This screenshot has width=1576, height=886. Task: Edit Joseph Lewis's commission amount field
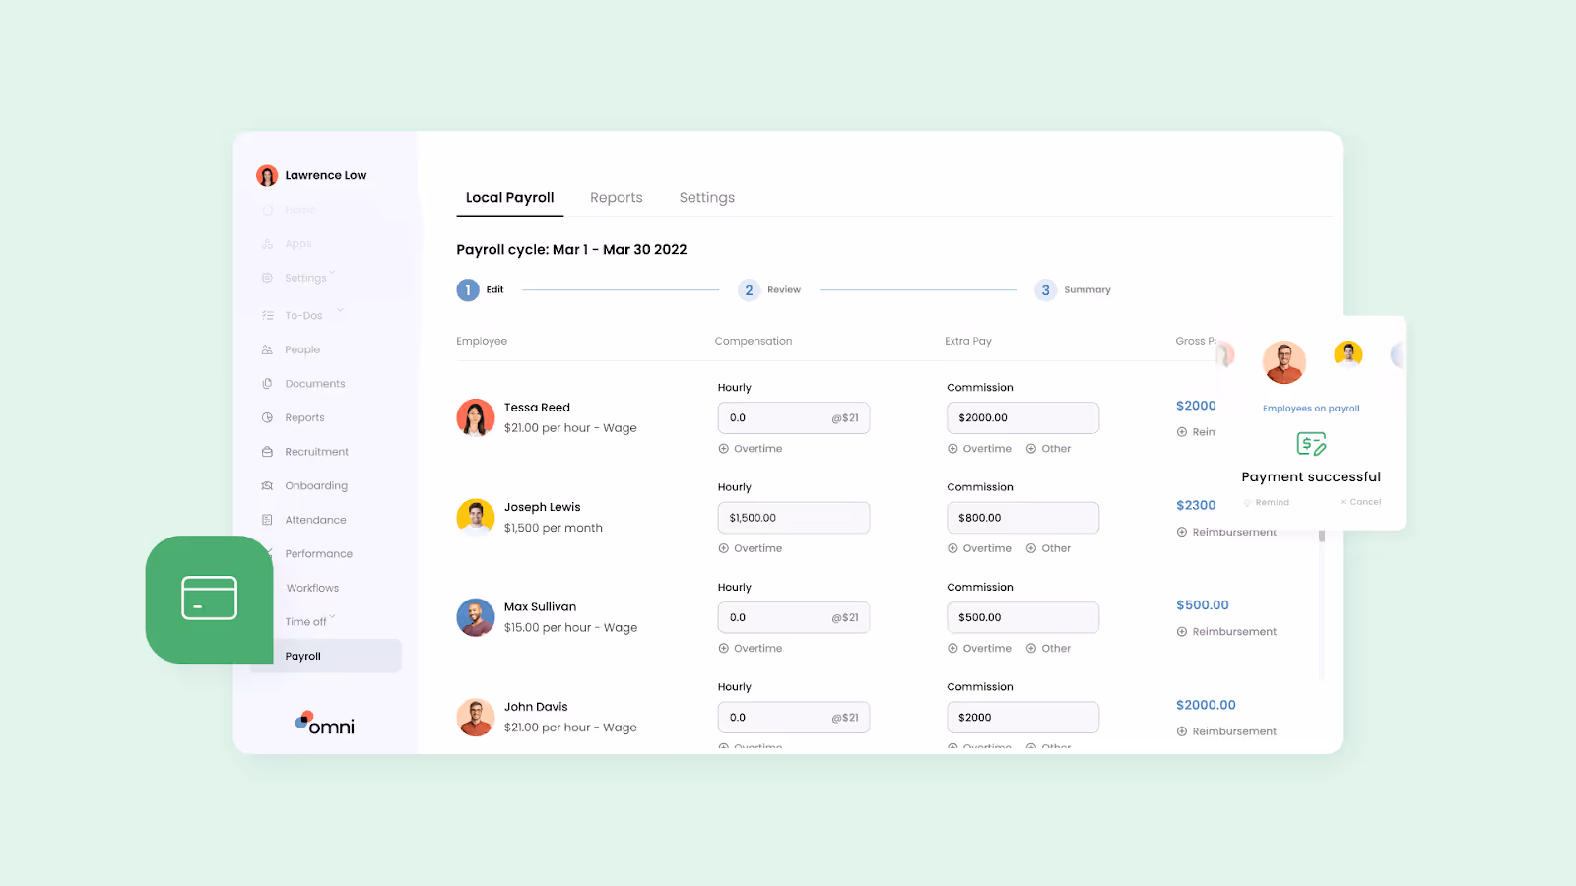click(1022, 517)
